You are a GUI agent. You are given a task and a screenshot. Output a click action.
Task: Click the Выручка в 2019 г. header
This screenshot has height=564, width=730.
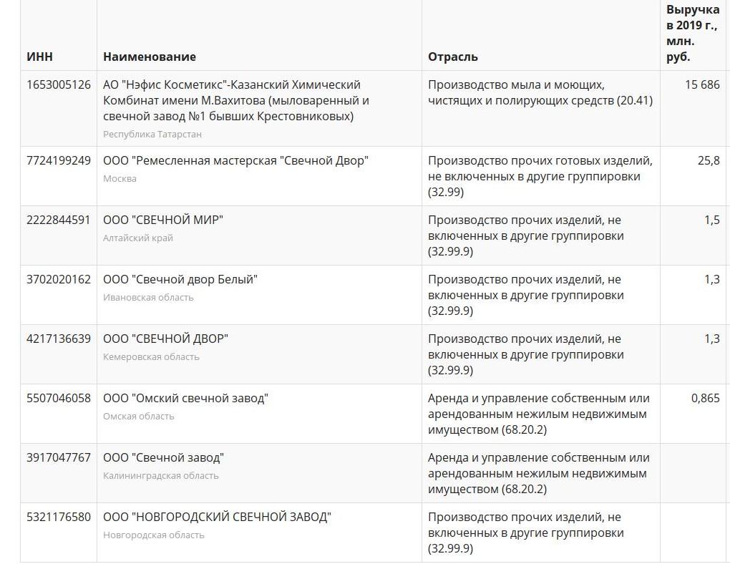tap(693, 33)
